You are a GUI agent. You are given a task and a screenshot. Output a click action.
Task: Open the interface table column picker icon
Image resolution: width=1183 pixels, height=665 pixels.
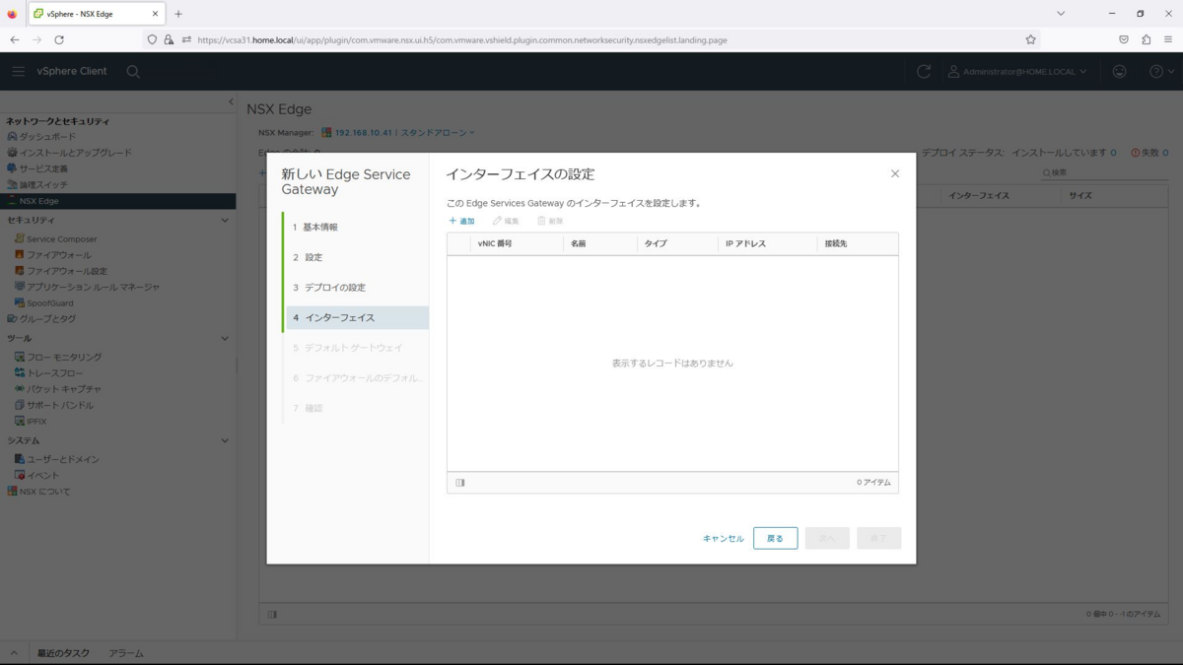tap(460, 483)
